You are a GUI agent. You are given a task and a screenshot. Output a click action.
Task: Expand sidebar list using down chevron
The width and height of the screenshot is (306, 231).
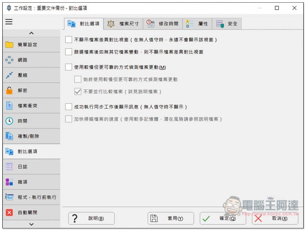31,224
